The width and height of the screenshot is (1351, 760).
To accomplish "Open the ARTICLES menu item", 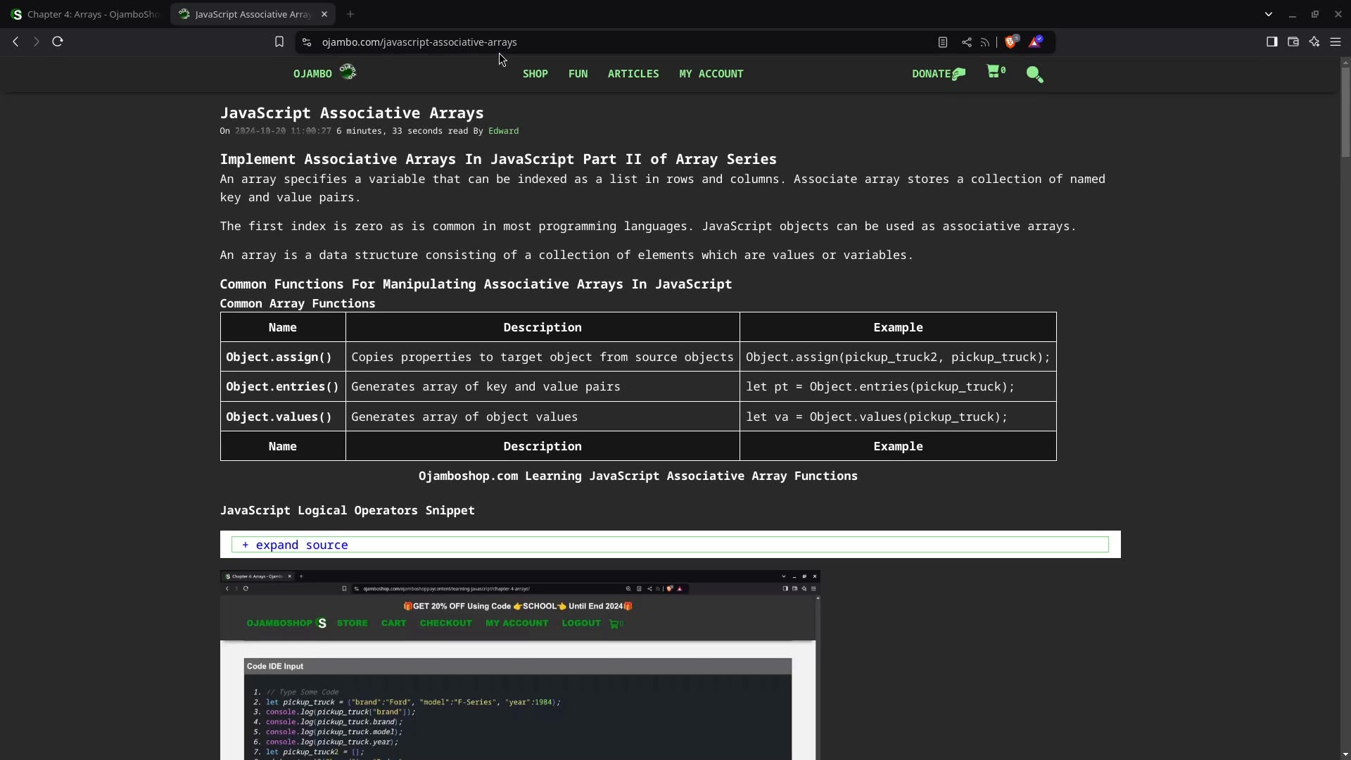I will tap(633, 73).
